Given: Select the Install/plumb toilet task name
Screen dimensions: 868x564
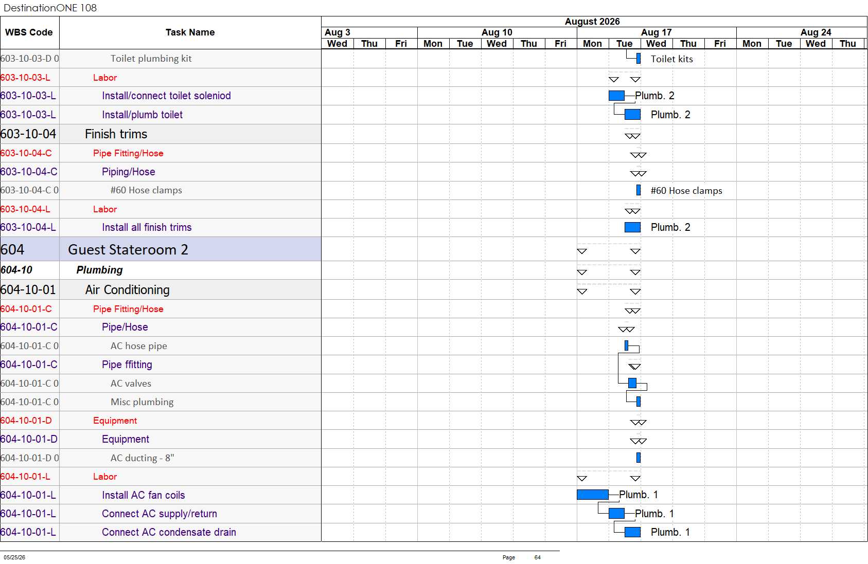Looking at the screenshot, I should coord(142,115).
